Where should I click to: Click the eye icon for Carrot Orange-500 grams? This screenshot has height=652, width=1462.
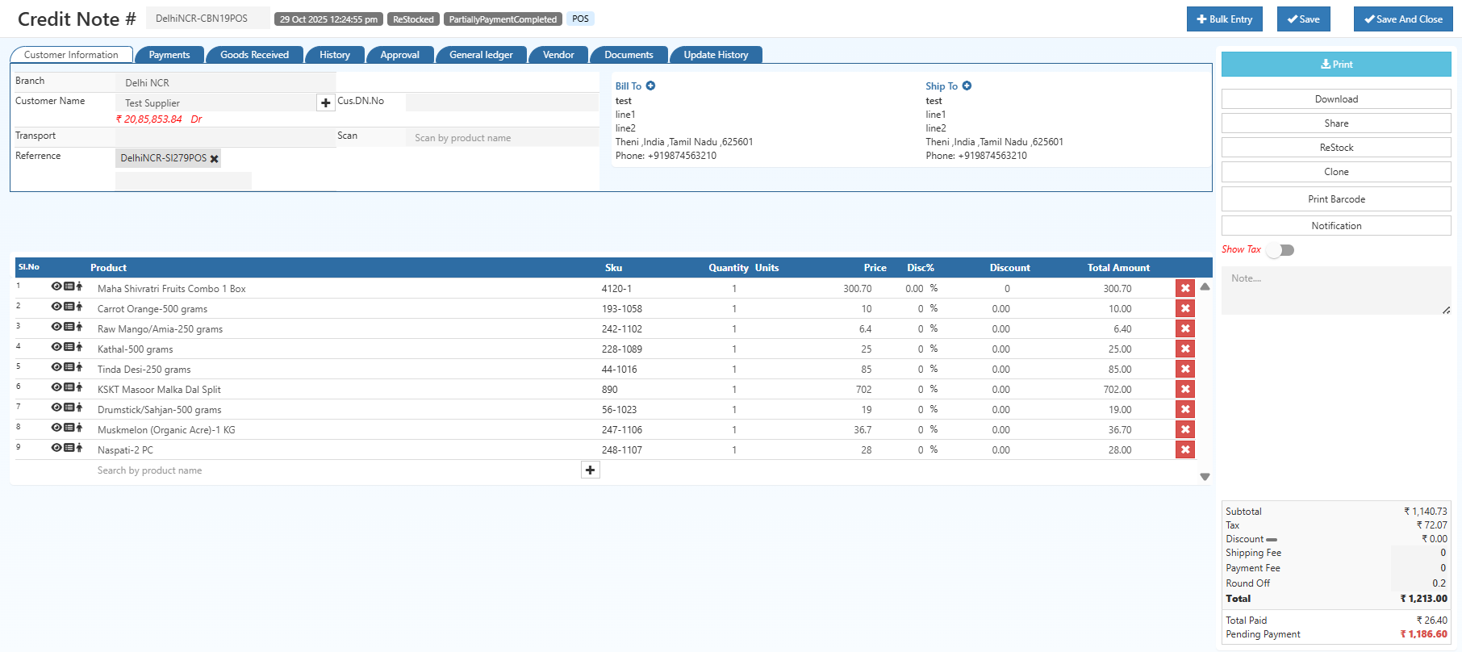(x=56, y=307)
